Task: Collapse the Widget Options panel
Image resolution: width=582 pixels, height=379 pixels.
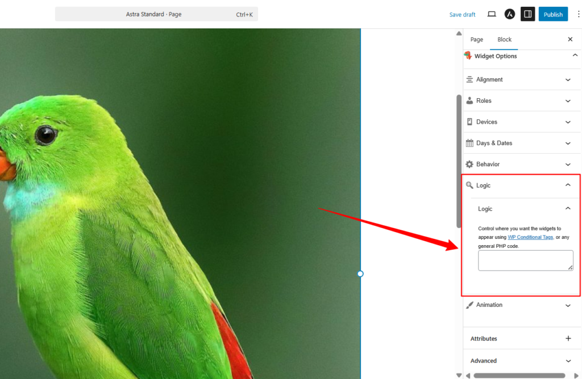Action: 573,56
